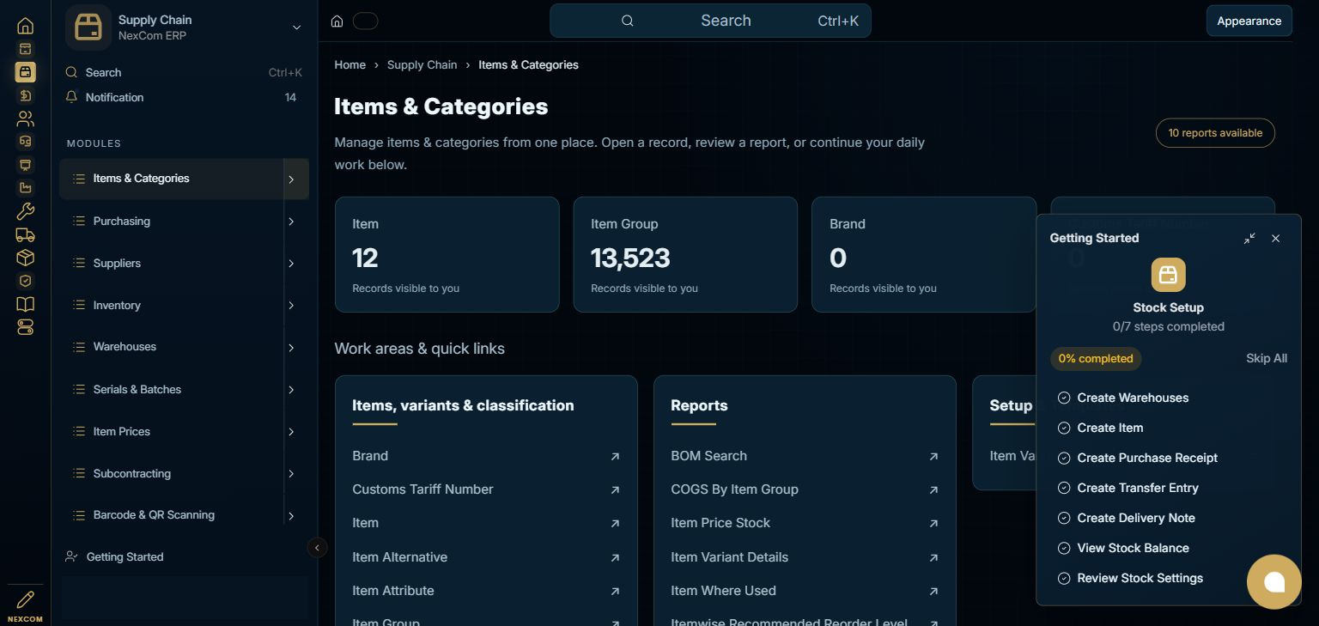This screenshot has height=626, width=1319.
Task: Click the bell Notification entry in sidebar
Action: point(183,97)
